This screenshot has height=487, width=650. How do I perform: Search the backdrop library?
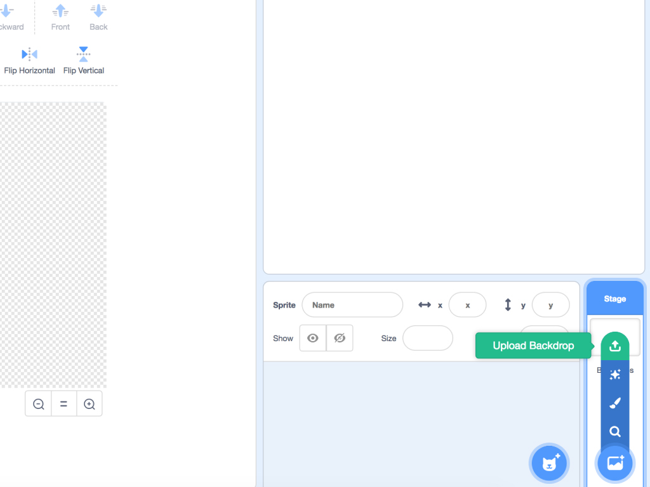coord(614,431)
